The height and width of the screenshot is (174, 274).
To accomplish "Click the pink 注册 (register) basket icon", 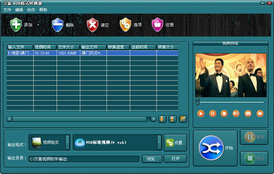I will coord(157,25).
